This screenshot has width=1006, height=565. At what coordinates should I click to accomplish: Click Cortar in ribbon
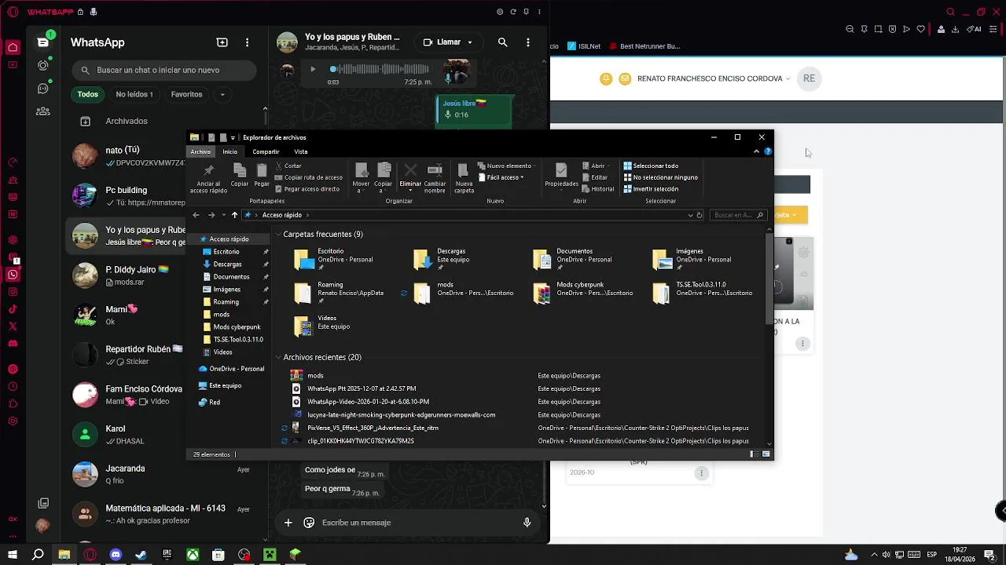pos(288,166)
